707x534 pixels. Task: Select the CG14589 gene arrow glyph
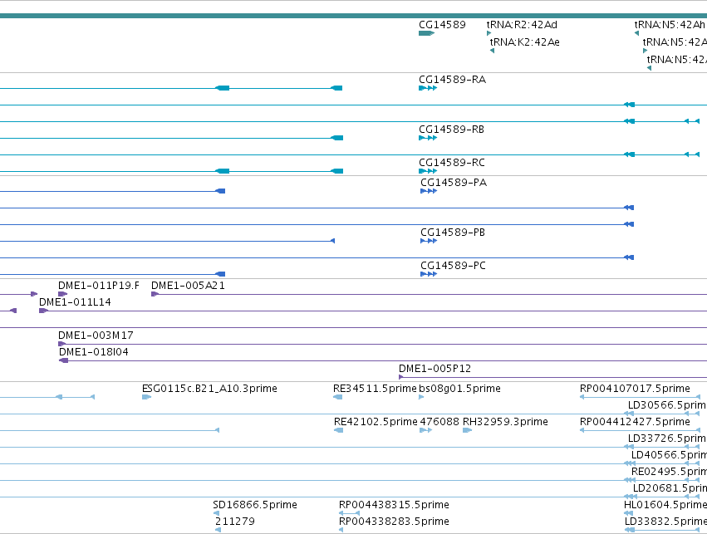pyautogui.click(x=426, y=33)
